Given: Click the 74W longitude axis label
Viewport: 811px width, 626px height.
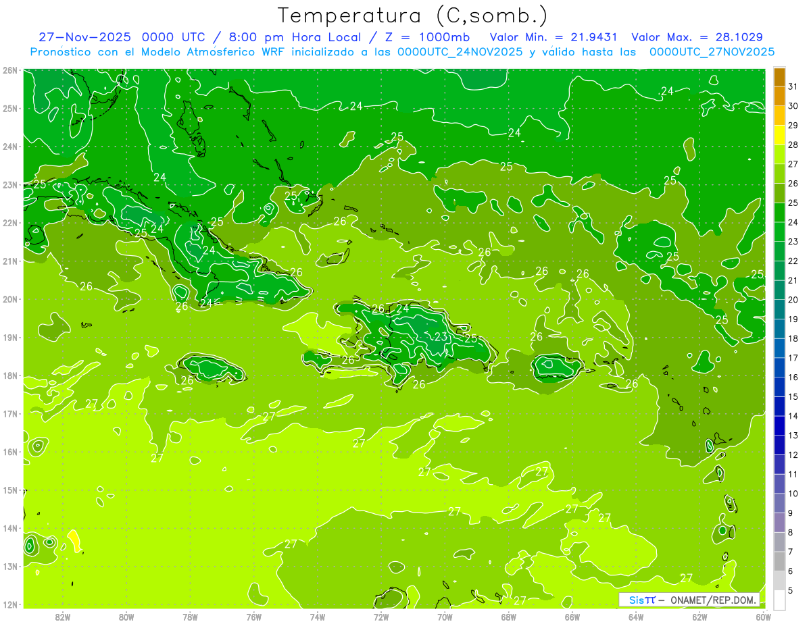Looking at the screenshot, I should tap(317, 617).
